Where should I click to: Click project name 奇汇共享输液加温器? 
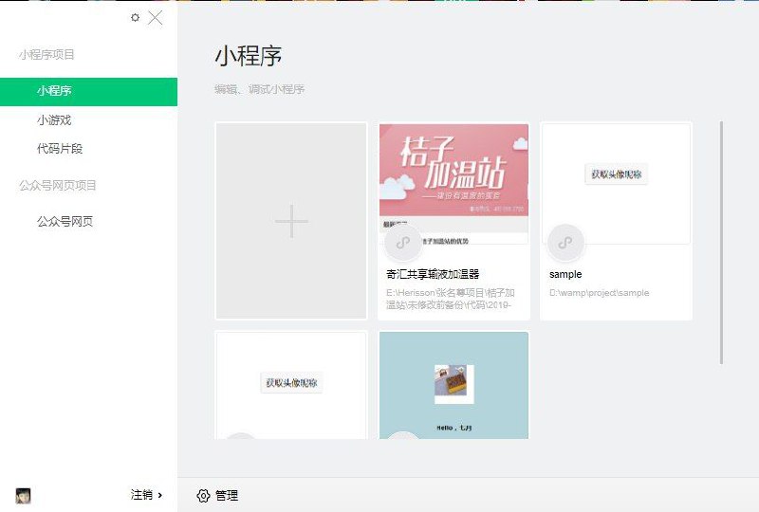pos(433,274)
